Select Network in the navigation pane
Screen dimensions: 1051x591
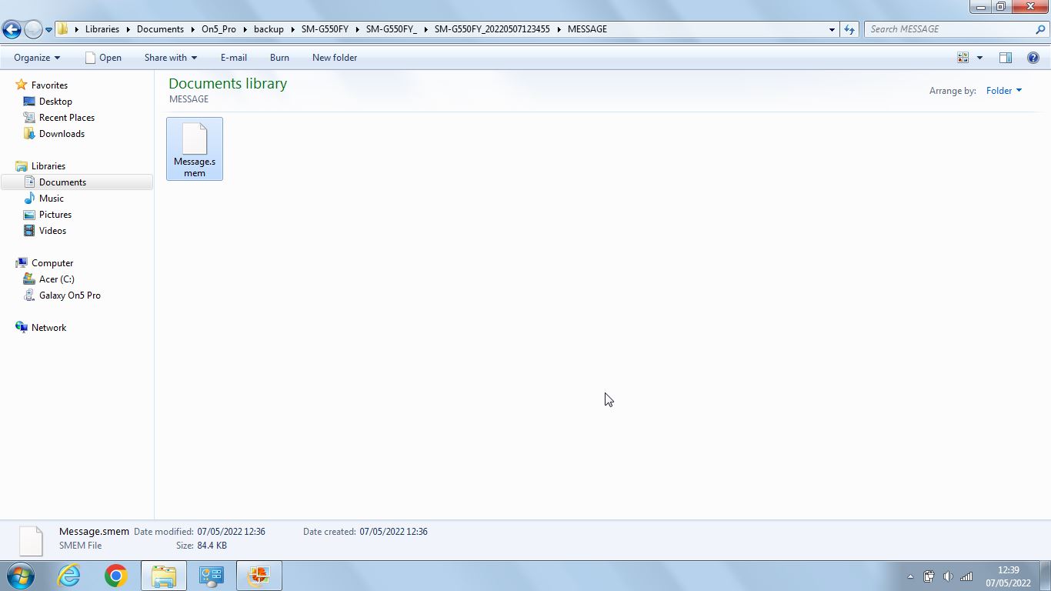[x=48, y=328]
